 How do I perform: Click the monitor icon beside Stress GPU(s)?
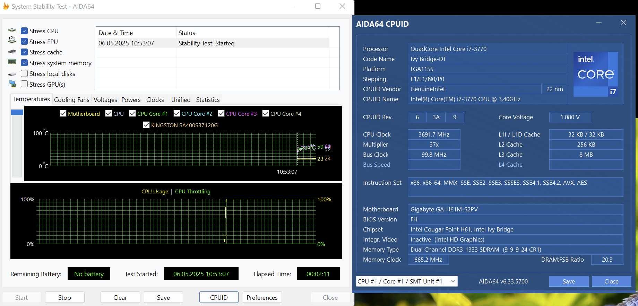coord(12,84)
